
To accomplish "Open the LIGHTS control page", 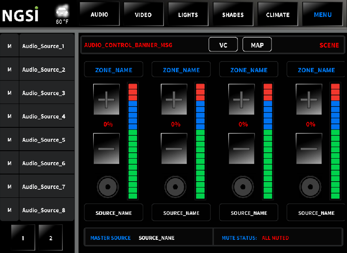I will click(187, 14).
